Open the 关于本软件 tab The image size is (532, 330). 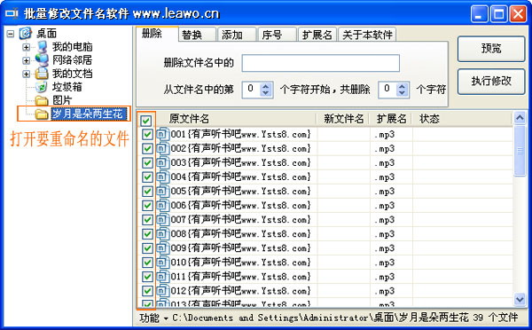click(x=367, y=35)
